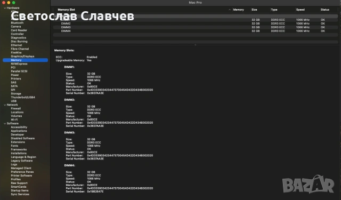341x200 pixels.
Task: Sort table by Memory Slot column header
Action: click(x=66, y=10)
